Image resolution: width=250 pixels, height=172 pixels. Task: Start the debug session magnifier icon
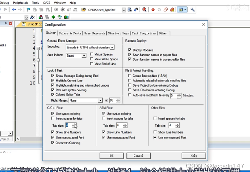[x=144, y=10]
